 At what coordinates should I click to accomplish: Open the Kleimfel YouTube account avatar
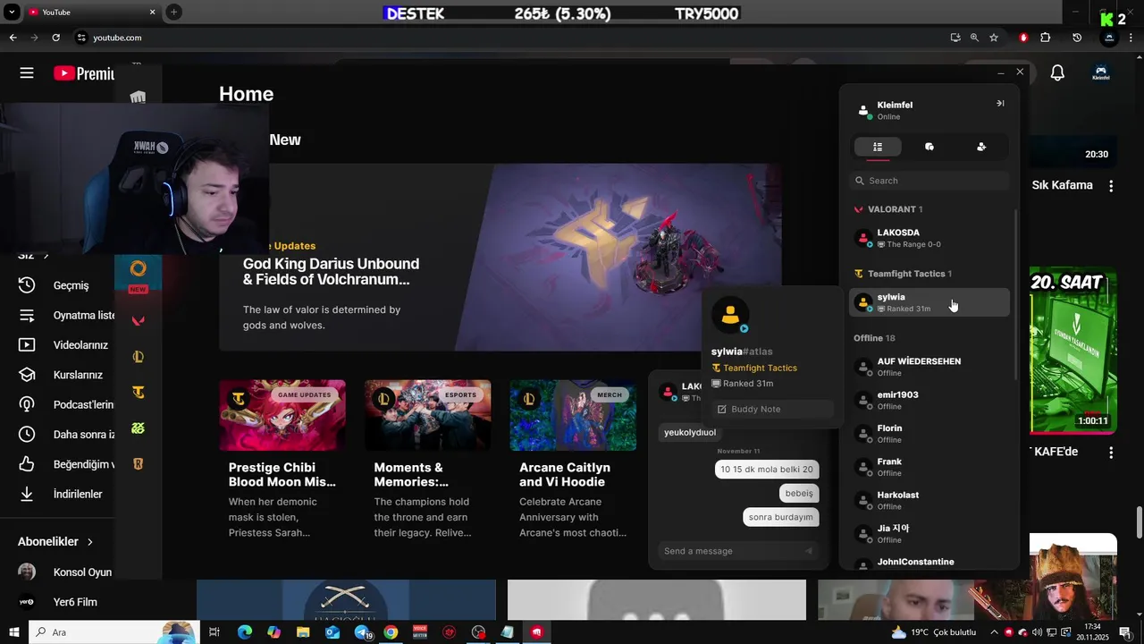pyautogui.click(x=1101, y=73)
